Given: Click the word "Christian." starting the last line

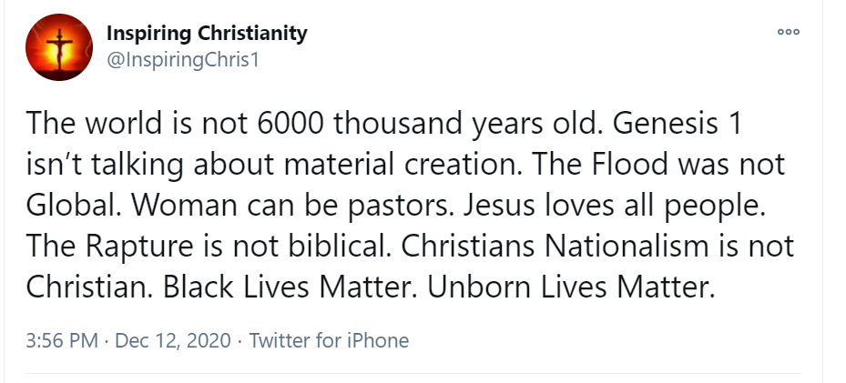Looking at the screenshot, I should tap(89, 287).
